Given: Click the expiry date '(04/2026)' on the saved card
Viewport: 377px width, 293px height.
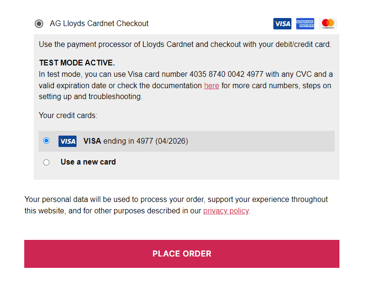Looking at the screenshot, I should [172, 141].
